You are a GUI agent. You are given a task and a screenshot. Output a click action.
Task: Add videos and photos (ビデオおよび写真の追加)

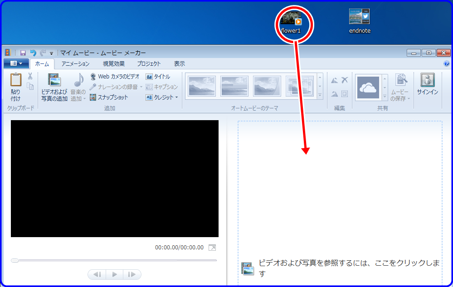coord(54,87)
